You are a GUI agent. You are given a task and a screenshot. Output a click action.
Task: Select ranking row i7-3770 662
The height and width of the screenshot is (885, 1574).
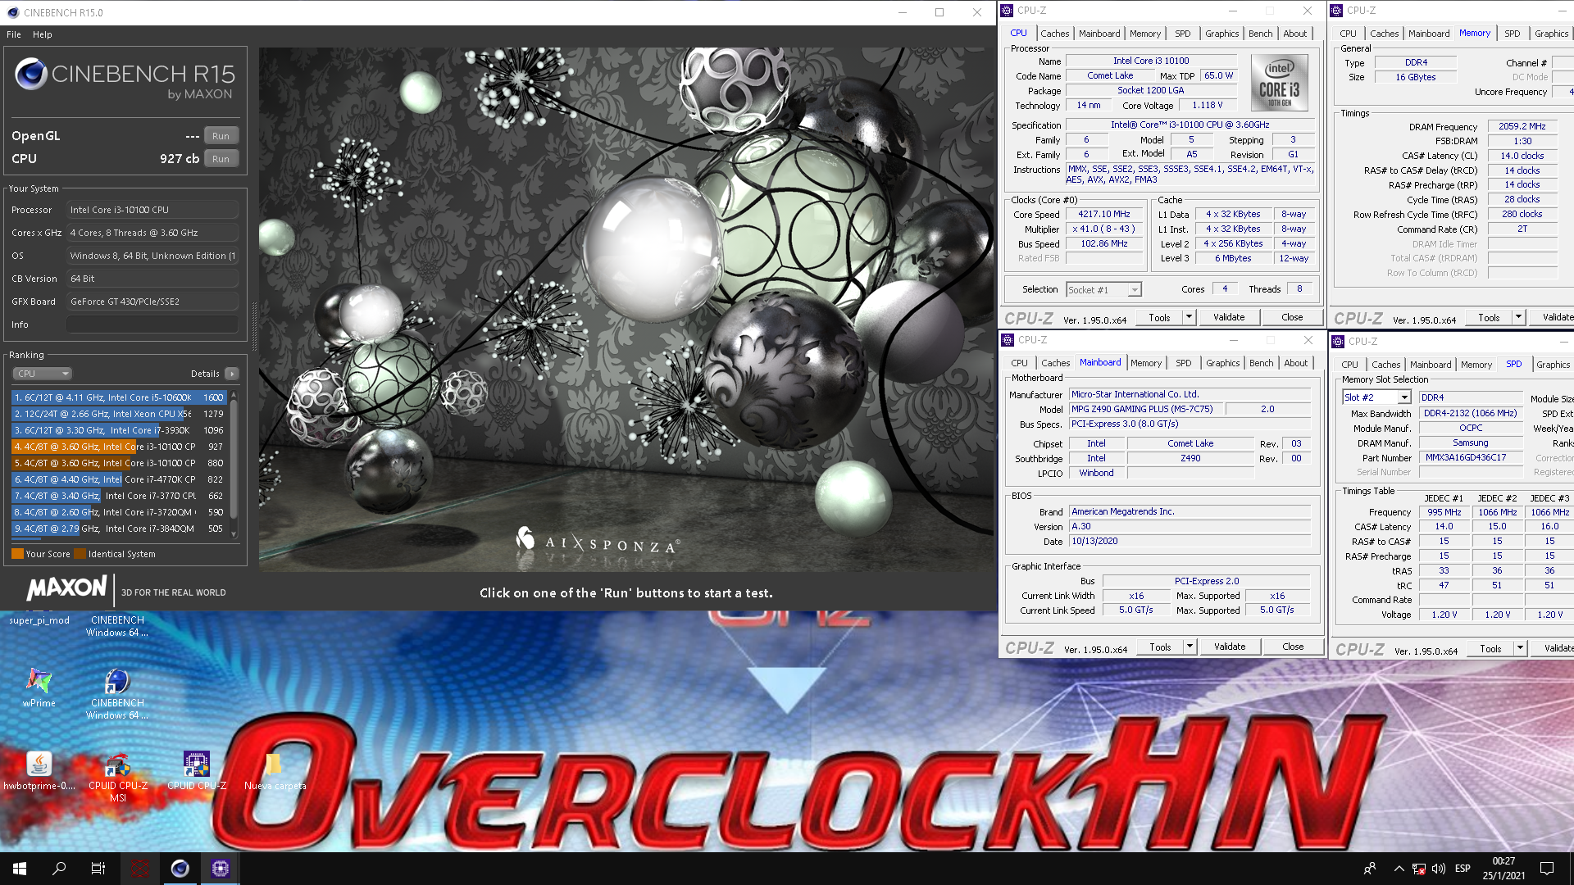click(119, 496)
